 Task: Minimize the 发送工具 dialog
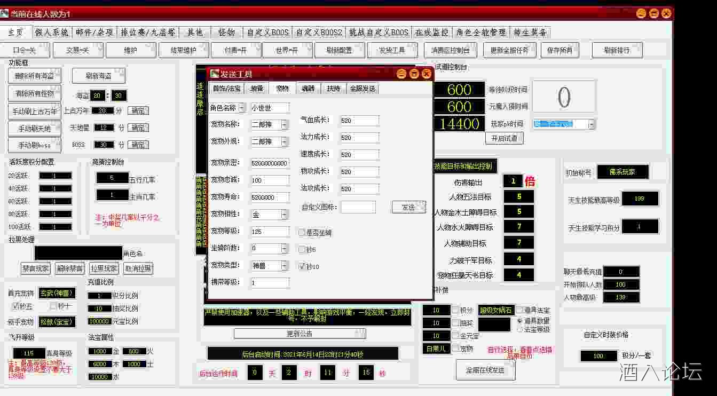pos(401,74)
